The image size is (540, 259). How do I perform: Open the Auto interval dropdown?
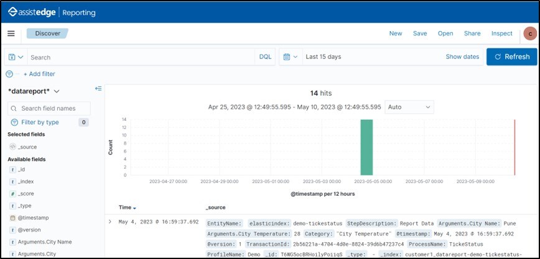[409, 107]
